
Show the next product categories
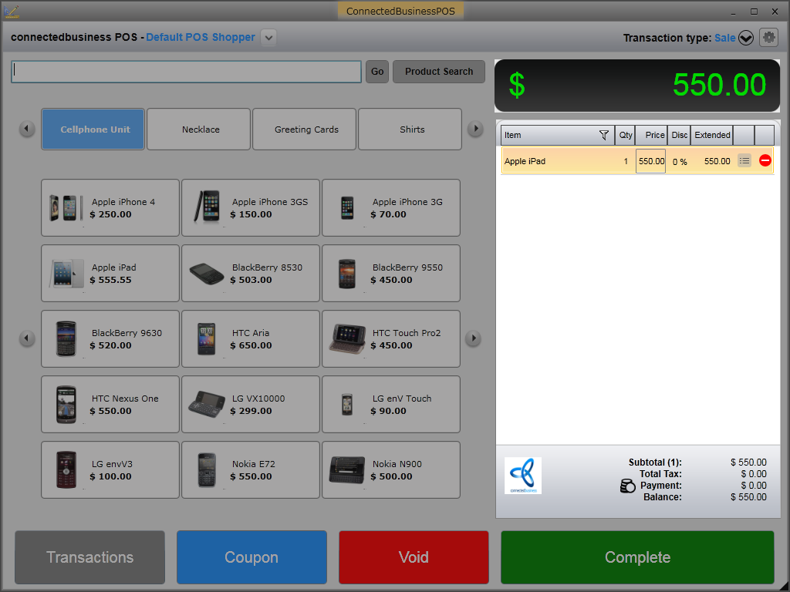point(475,129)
